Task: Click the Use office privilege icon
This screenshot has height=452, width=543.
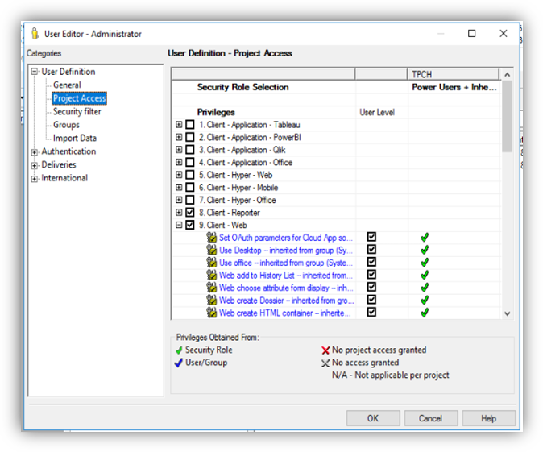Action: coord(213,263)
